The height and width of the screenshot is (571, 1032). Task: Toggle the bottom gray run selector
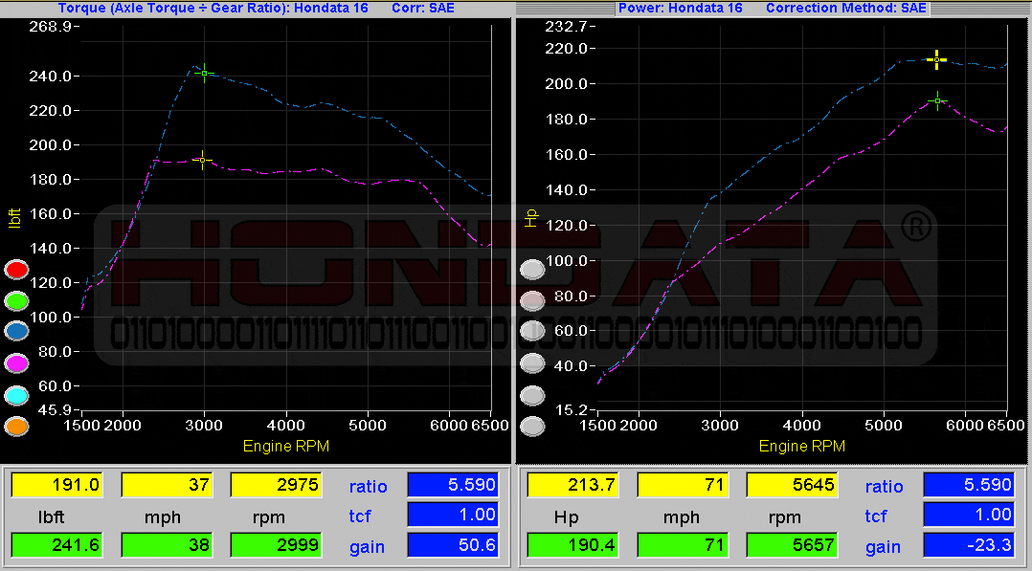click(x=532, y=426)
